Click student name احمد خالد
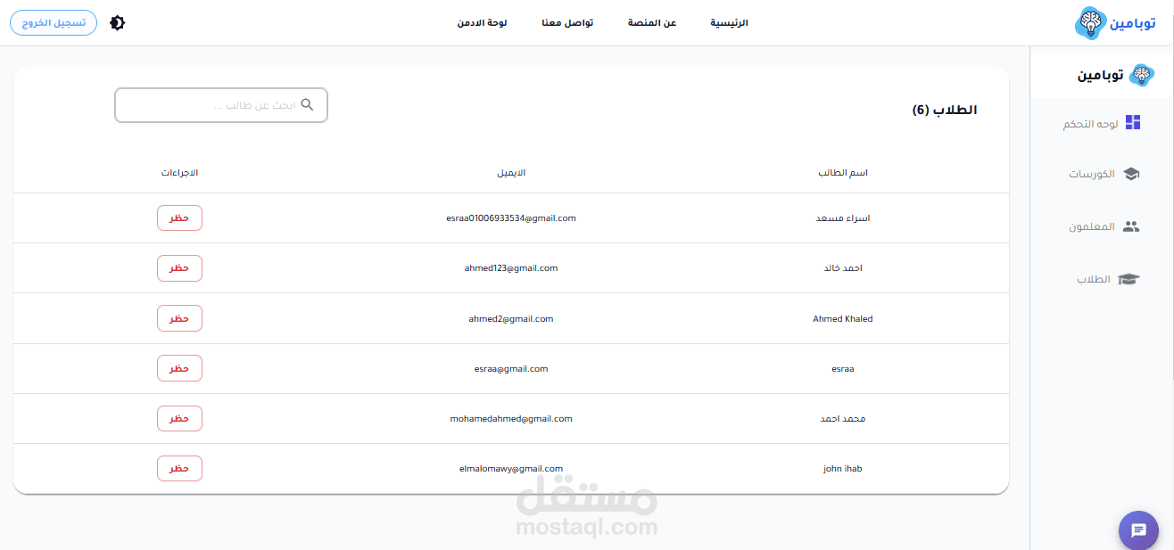1174x550 pixels. pos(843,267)
